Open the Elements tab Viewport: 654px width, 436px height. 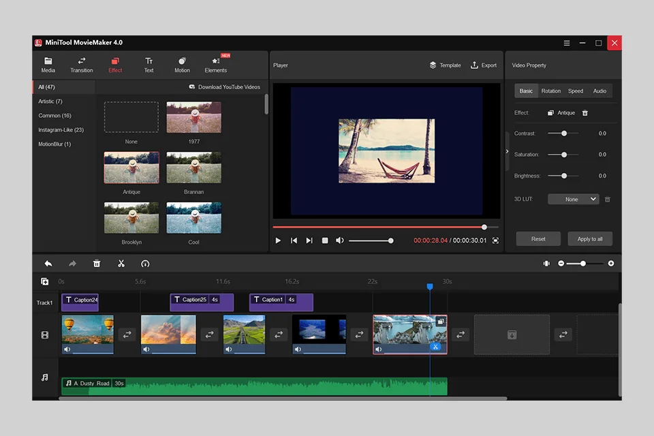[x=216, y=65]
